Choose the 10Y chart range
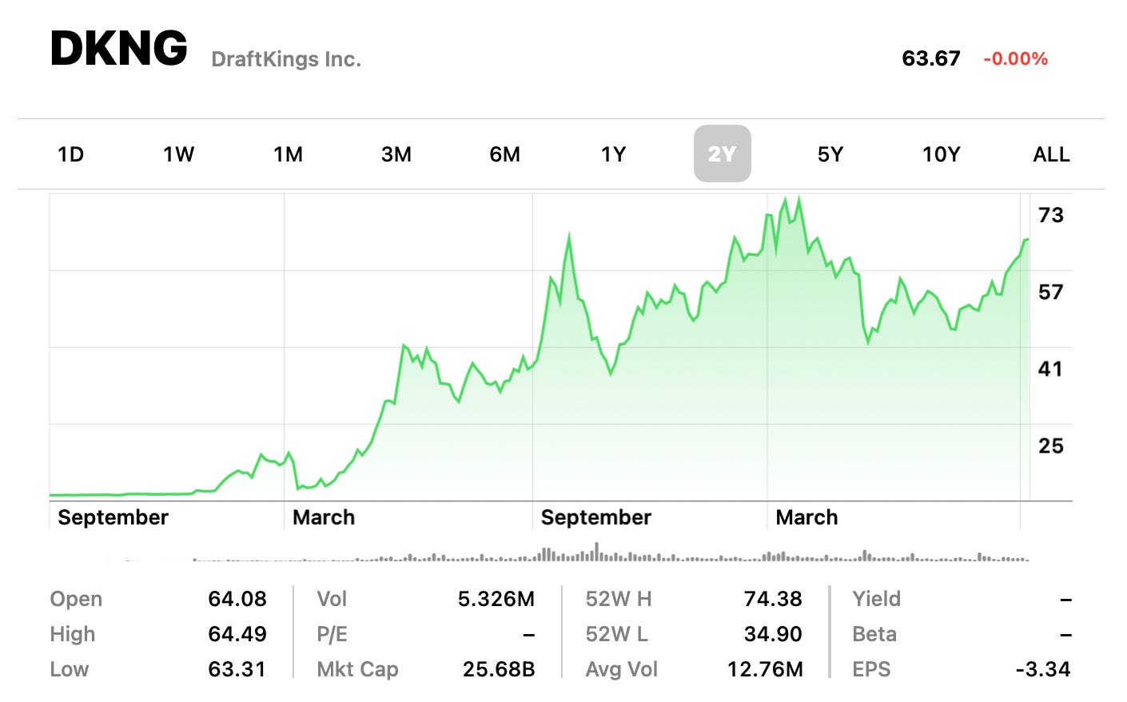The image size is (1127, 702). tap(942, 154)
